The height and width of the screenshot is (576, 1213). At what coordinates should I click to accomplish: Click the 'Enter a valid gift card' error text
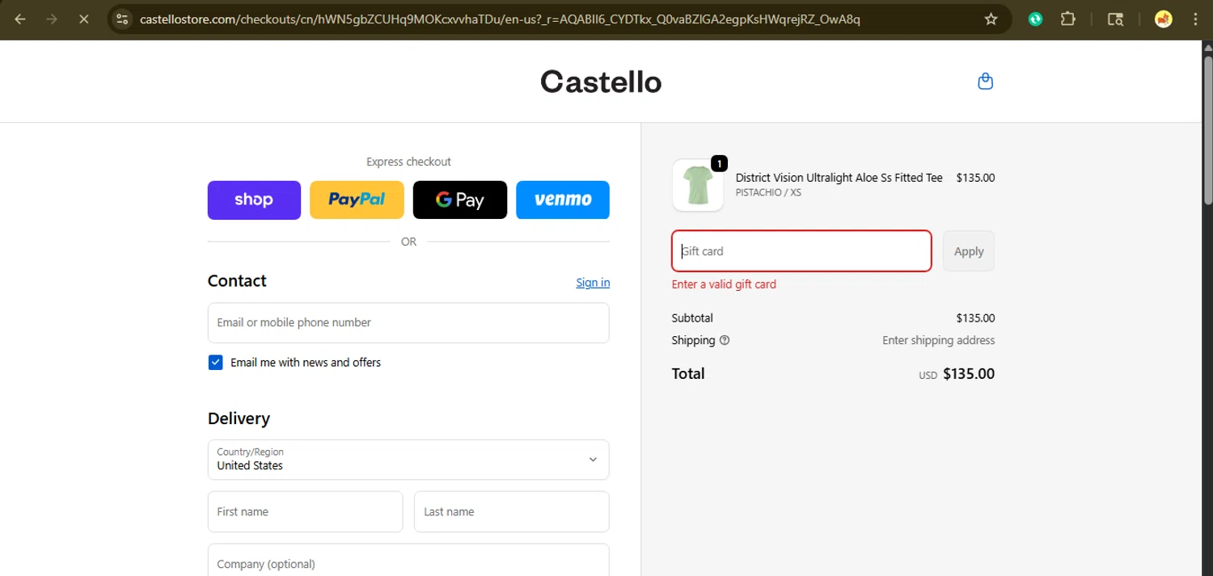[x=724, y=284]
